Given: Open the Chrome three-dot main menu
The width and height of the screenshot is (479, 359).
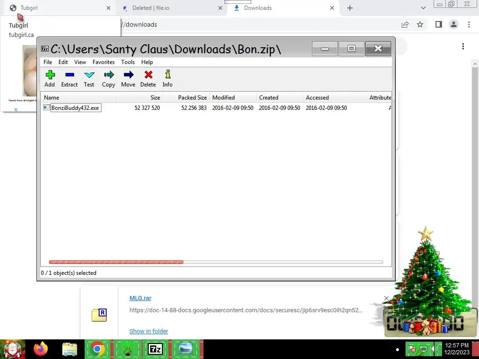Looking at the screenshot, I should pos(469,24).
